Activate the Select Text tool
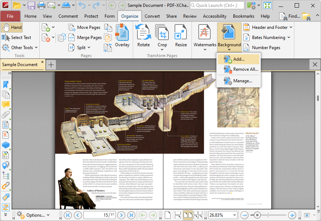 point(16,38)
